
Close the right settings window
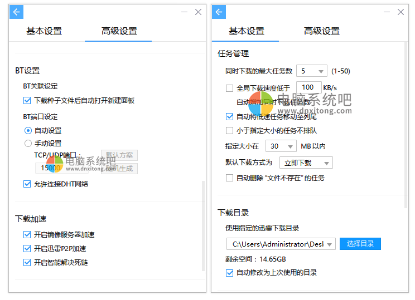coord(400,12)
